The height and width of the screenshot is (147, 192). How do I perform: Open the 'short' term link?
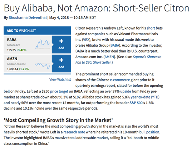(151, 28)
